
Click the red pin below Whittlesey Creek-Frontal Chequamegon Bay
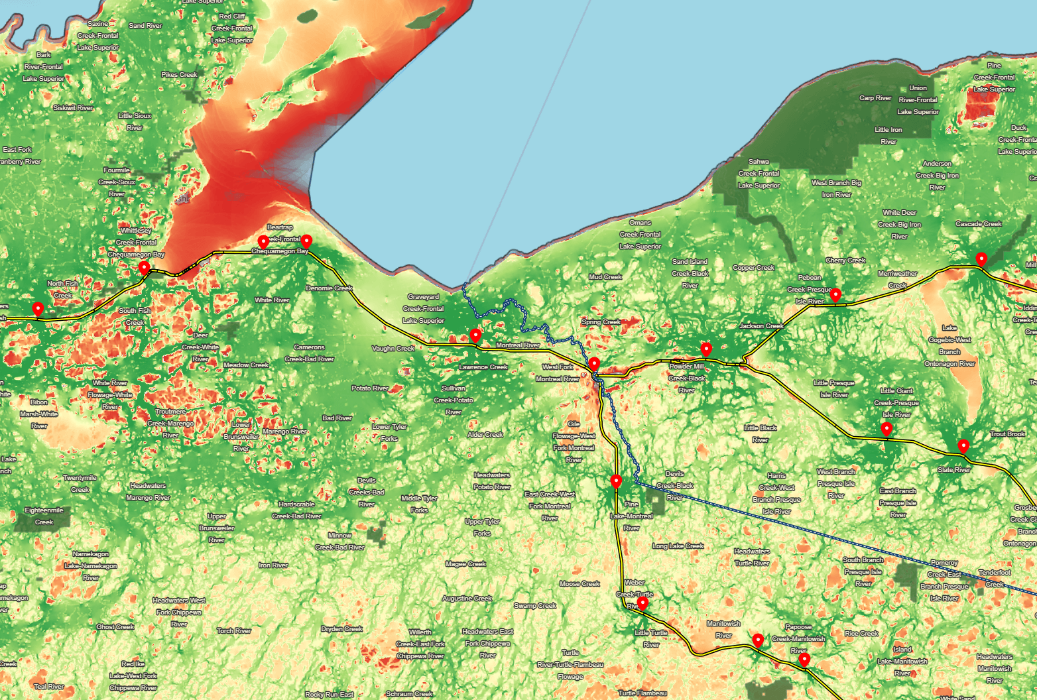[144, 268]
